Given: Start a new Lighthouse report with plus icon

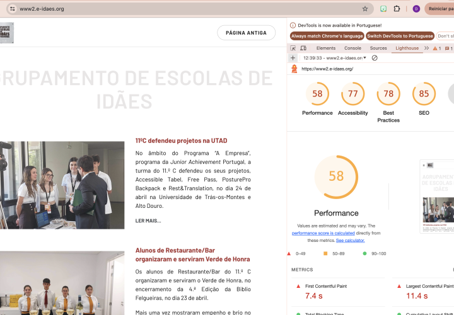Looking at the screenshot, I should click(x=293, y=58).
